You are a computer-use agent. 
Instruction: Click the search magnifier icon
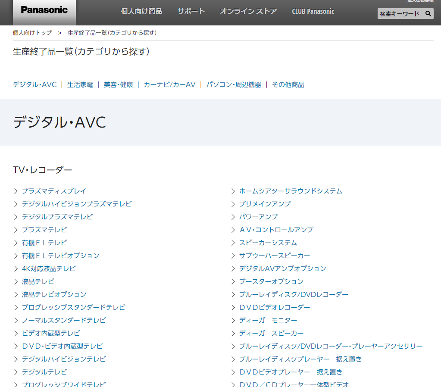[428, 14]
